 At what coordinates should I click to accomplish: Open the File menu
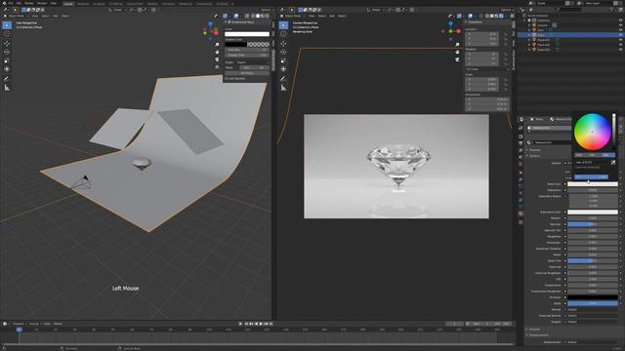click(x=11, y=3)
